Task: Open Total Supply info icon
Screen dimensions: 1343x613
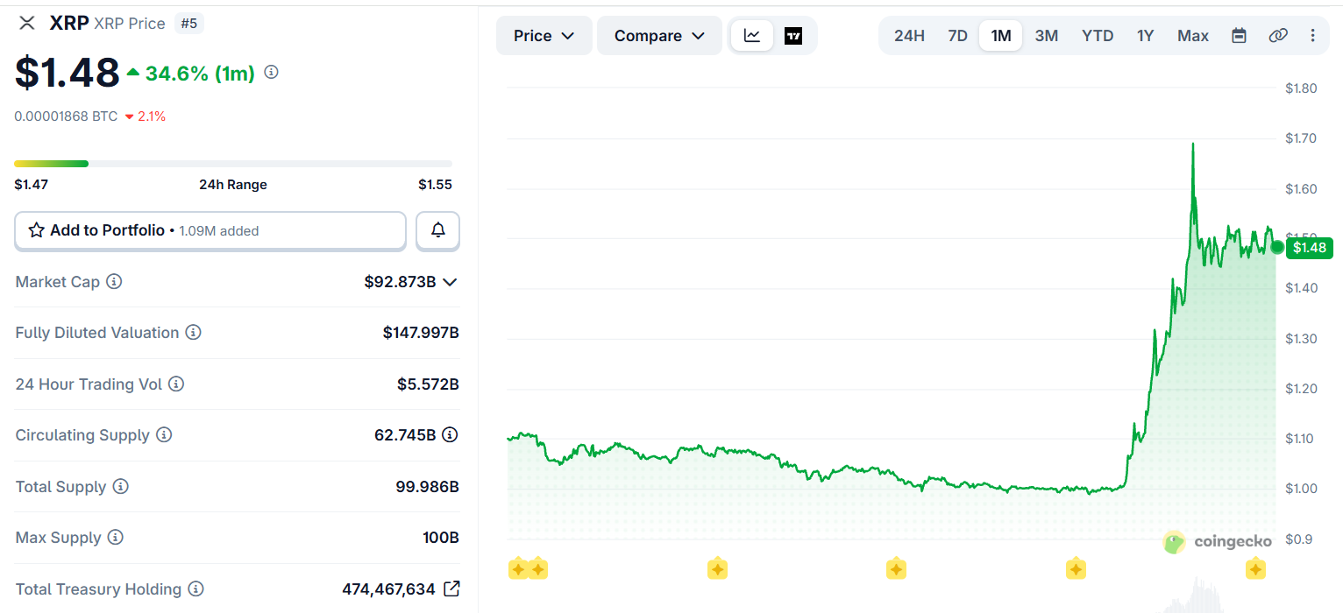Action: click(121, 486)
